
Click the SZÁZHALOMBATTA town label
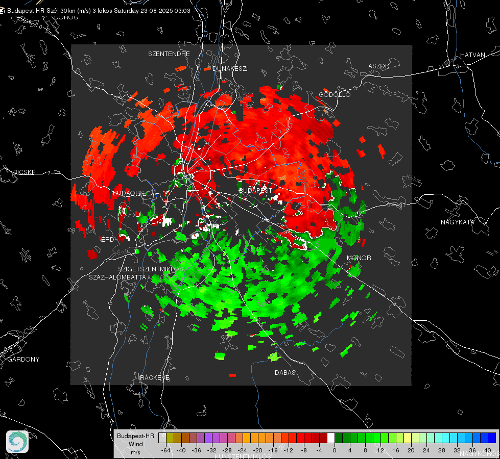[117, 277]
